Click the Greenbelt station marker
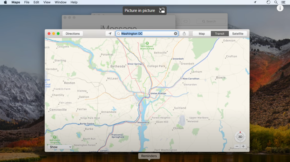The width and height of the screenshot is (290, 162). [172, 59]
